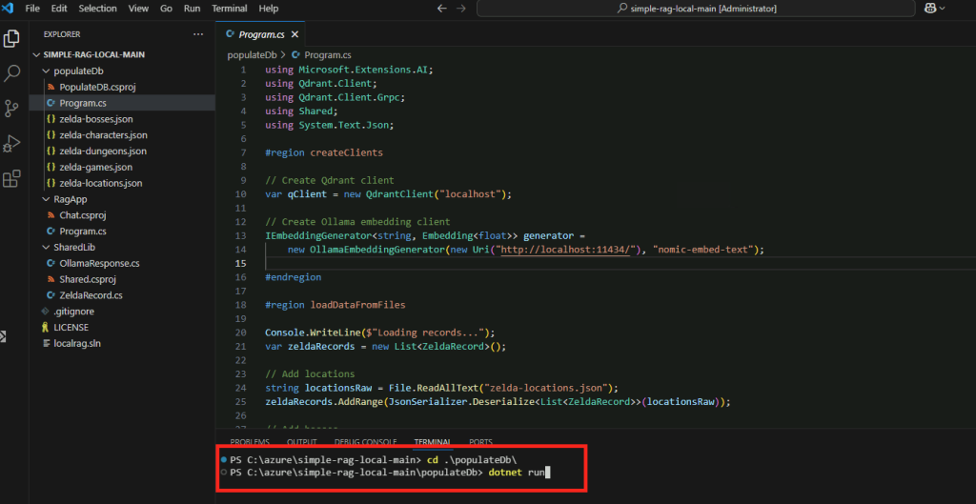Open localrag.sln file
The height and width of the screenshot is (504, 976).
[76, 344]
